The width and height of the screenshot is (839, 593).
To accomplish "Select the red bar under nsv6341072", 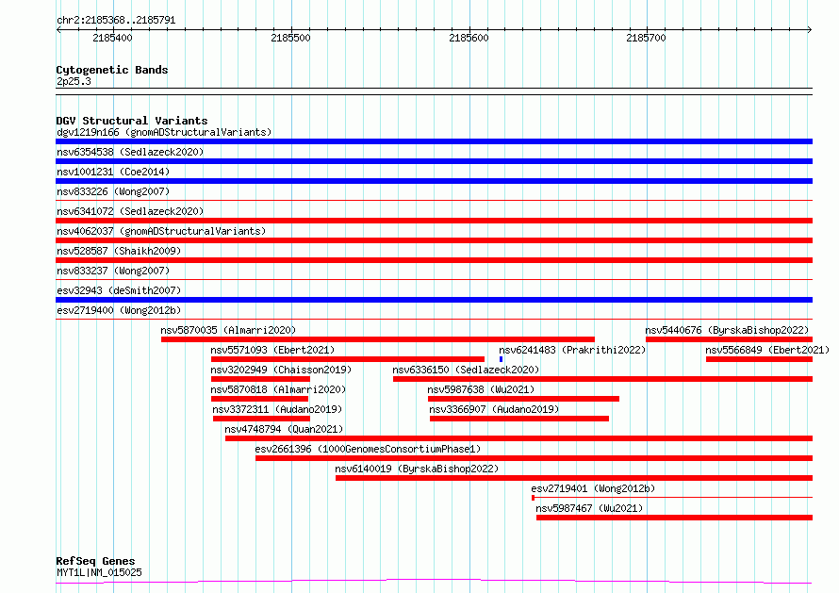I will tap(434, 221).
